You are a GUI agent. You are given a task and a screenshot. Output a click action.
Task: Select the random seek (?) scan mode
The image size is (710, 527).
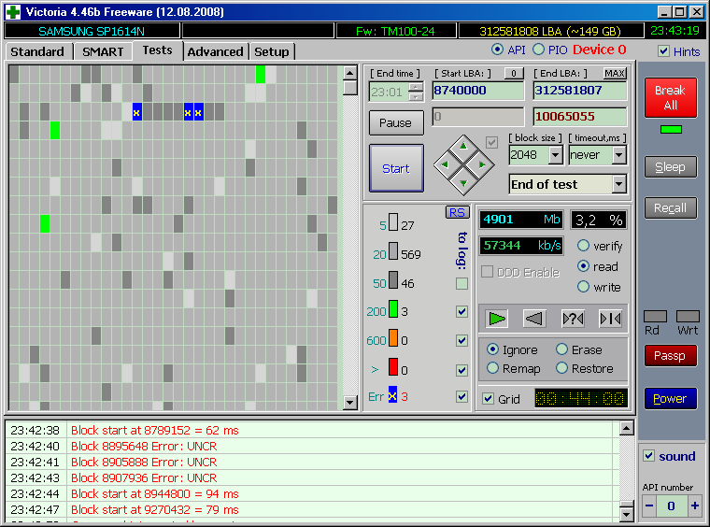click(573, 319)
